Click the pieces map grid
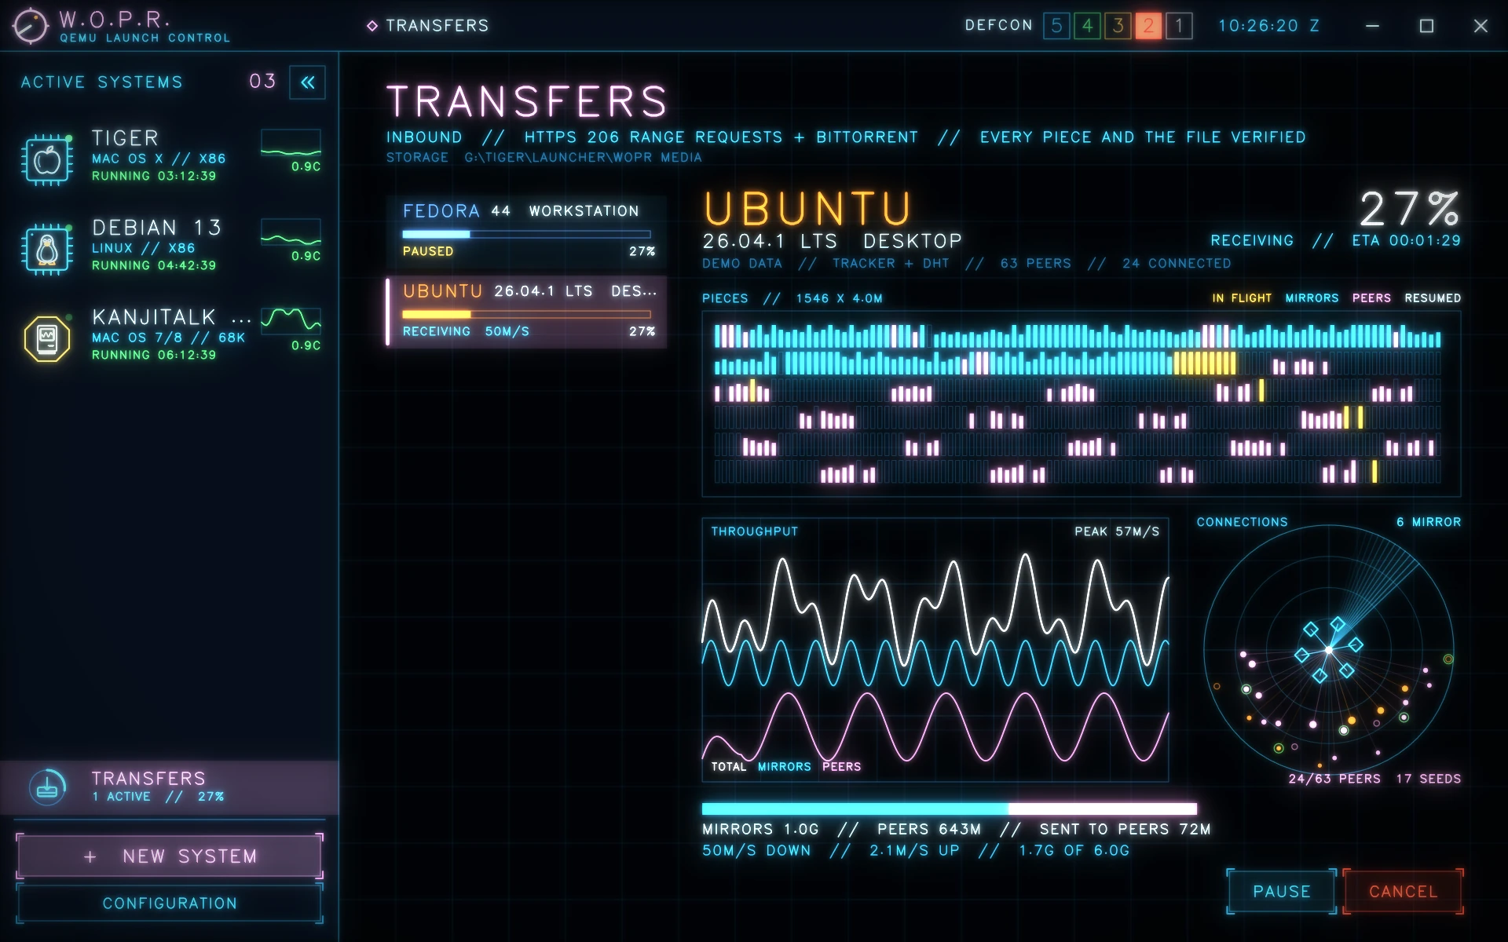 tap(1082, 404)
